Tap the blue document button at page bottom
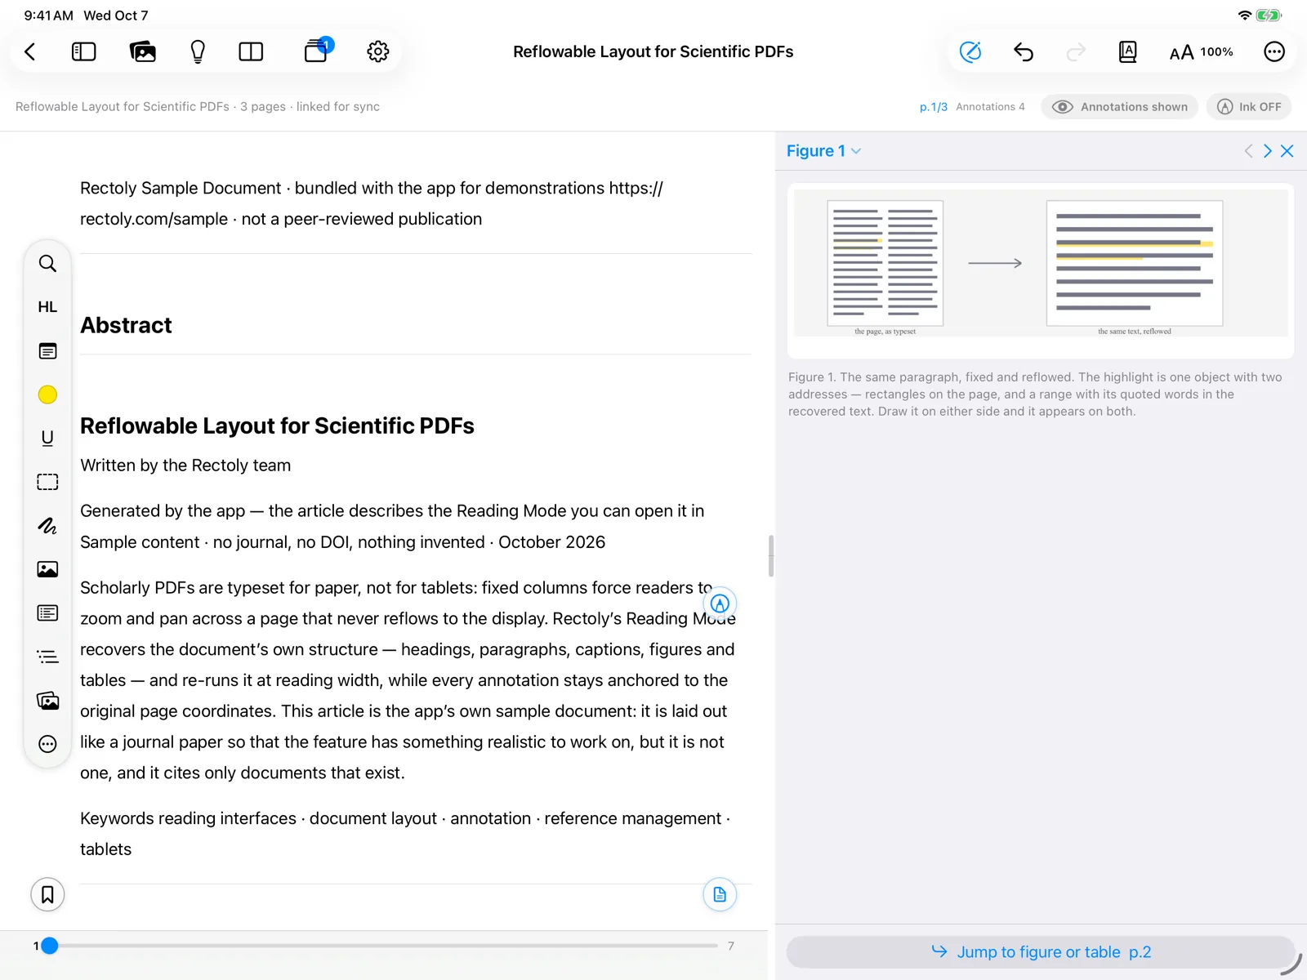1307x980 pixels. pyautogui.click(x=720, y=895)
